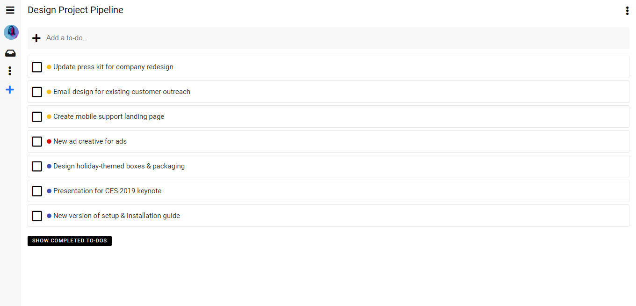Focus the Add a to-do field
The image size is (636, 306).
pyautogui.click(x=327, y=38)
